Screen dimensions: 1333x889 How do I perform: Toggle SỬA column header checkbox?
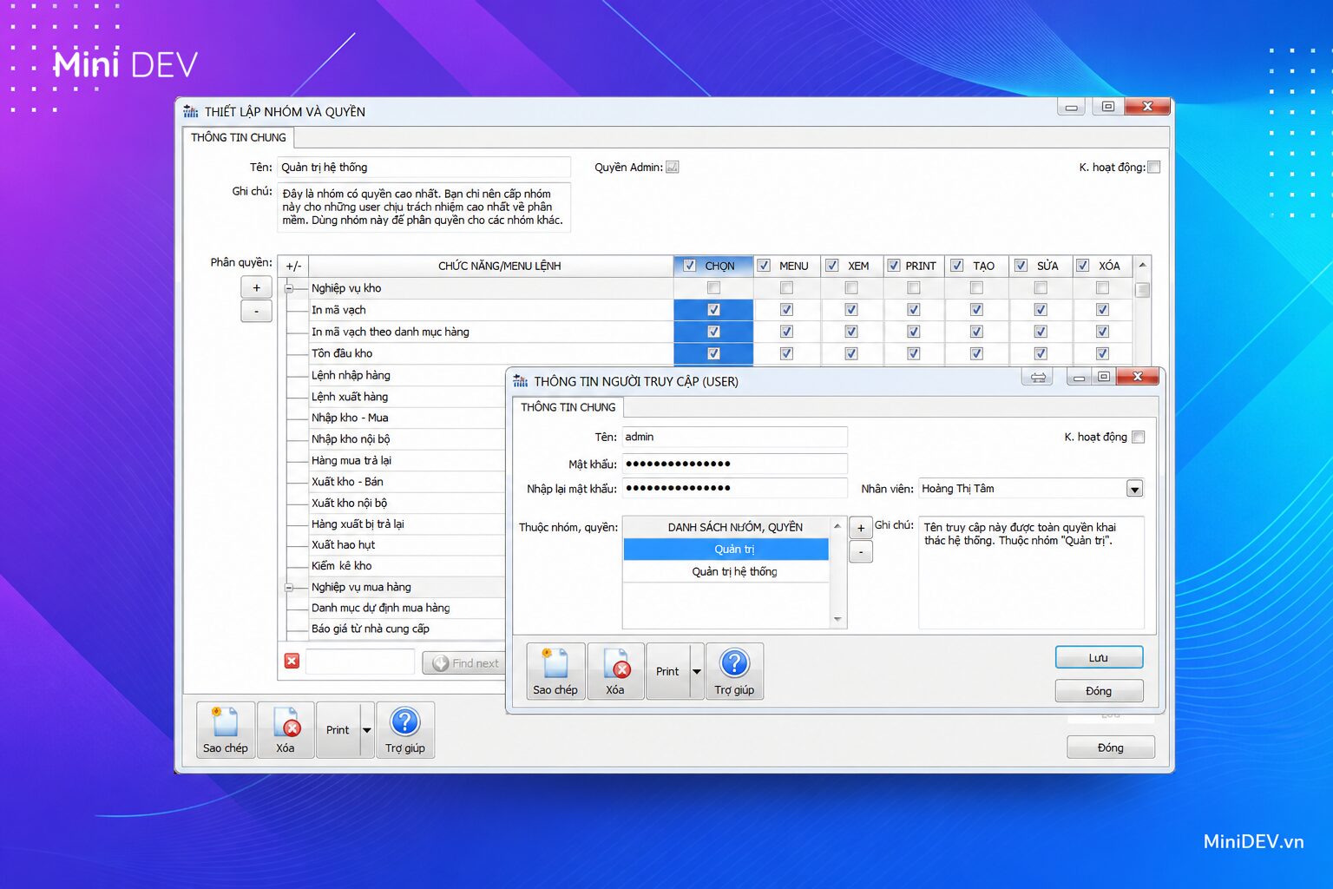click(x=1021, y=266)
